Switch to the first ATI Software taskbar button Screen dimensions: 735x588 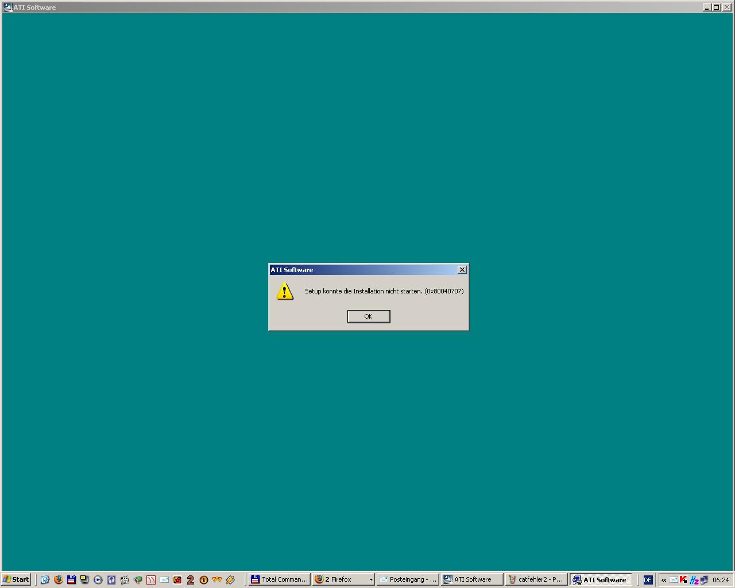coord(472,579)
